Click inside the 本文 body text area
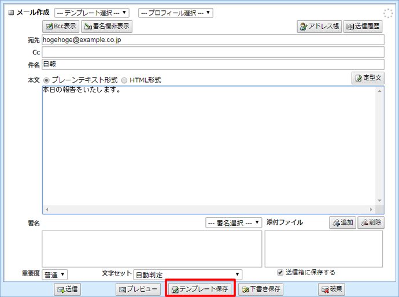Viewport: 399px width, 297px height. pos(209,146)
